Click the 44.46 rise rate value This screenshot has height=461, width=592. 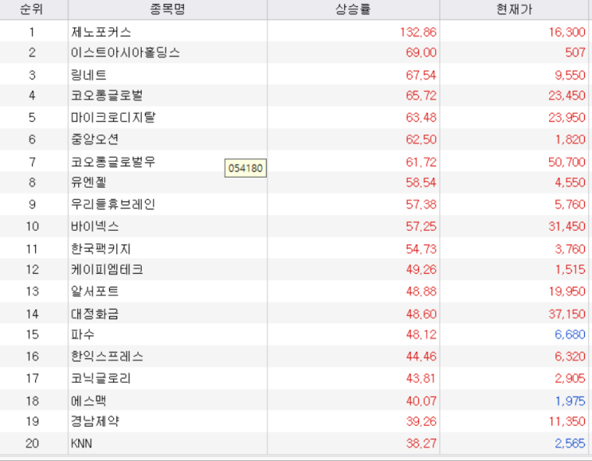click(x=421, y=356)
